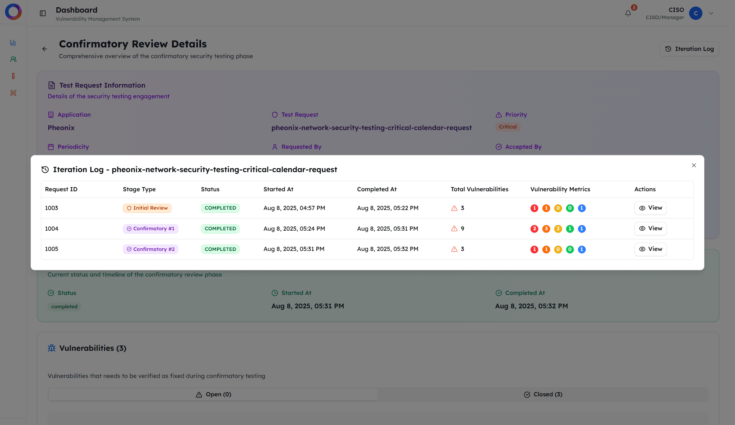Click Completed At column header
The height and width of the screenshot is (425, 735).
click(x=377, y=189)
